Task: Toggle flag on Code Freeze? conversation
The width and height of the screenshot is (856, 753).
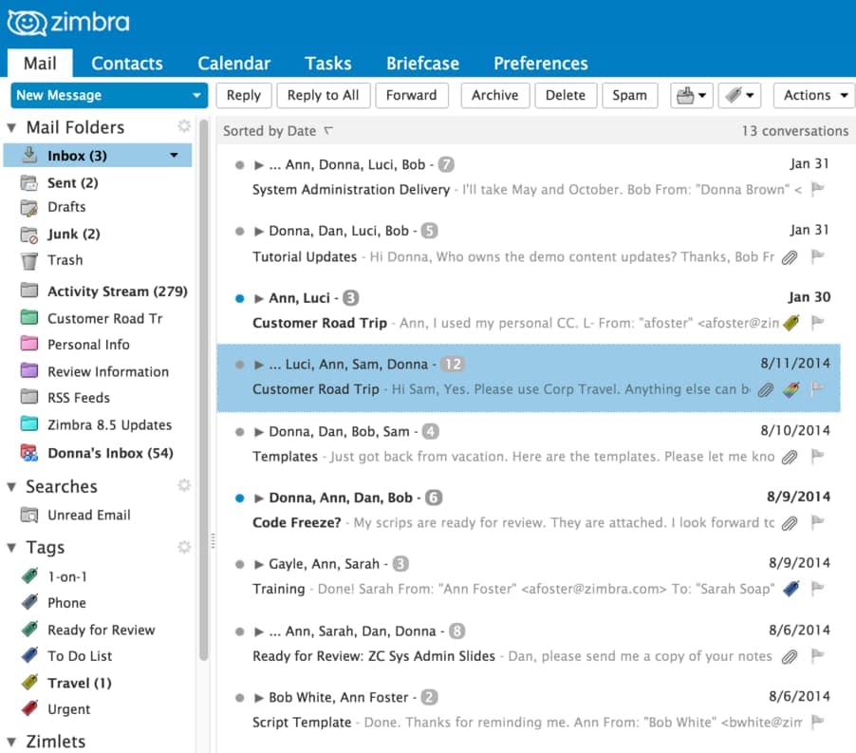Action: (x=817, y=522)
